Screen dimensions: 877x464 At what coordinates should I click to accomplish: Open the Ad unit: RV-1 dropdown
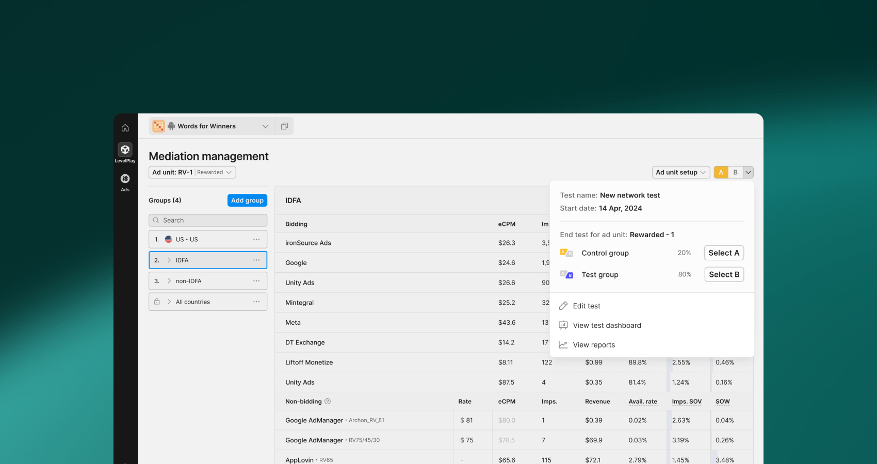[230, 172]
